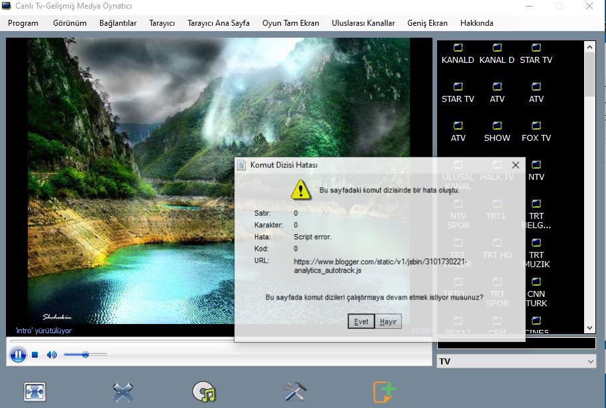
Task: Click the Evet button in error dialog
Action: coord(361,321)
